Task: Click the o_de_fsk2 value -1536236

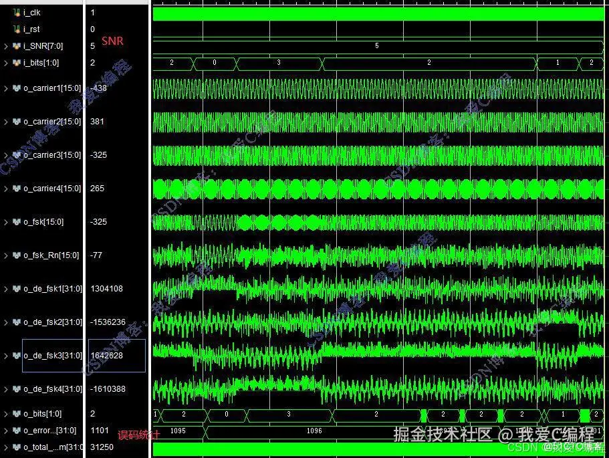Action: click(x=108, y=322)
